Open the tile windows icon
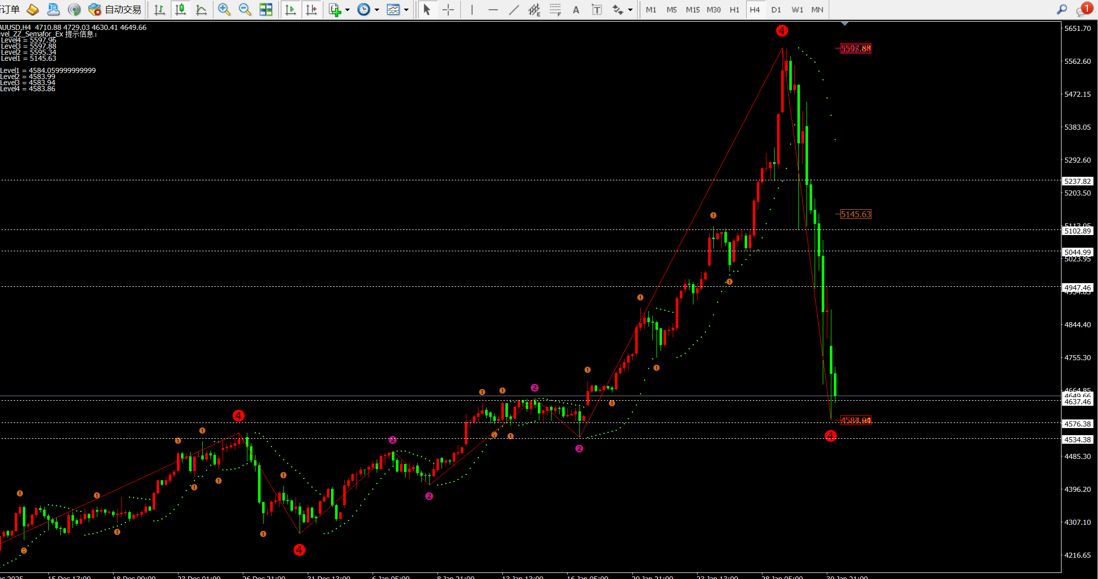Screen dimensions: 1098x579 [x=266, y=9]
